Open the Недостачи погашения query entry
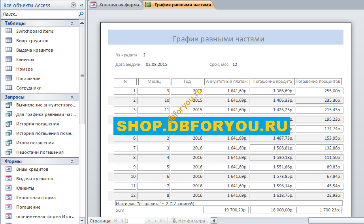 tap(40, 152)
